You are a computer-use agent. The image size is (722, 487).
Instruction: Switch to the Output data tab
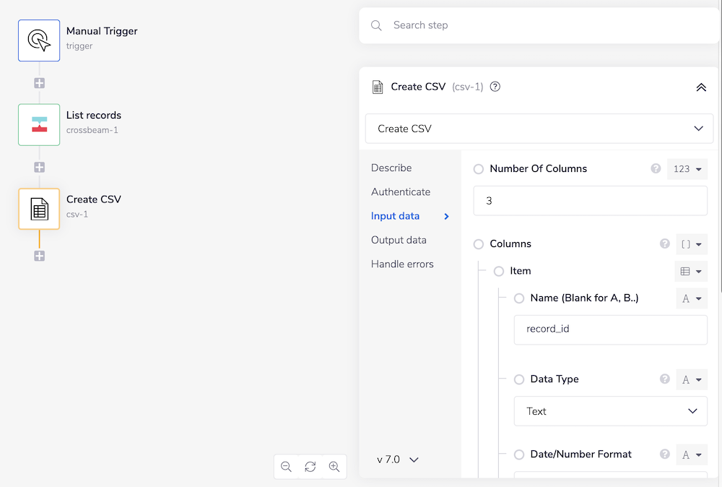point(399,240)
